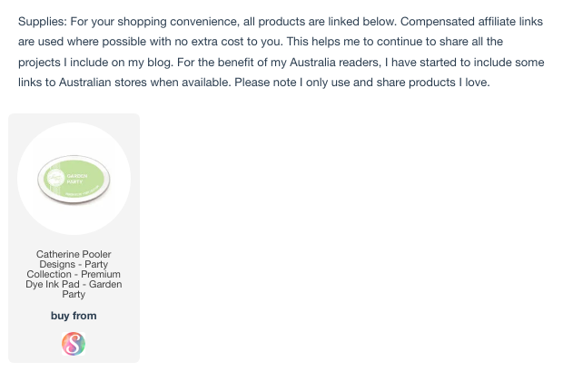Click the final 'Party' word of title
Image resolution: width=563 pixels, height=381 pixels.
click(74, 294)
